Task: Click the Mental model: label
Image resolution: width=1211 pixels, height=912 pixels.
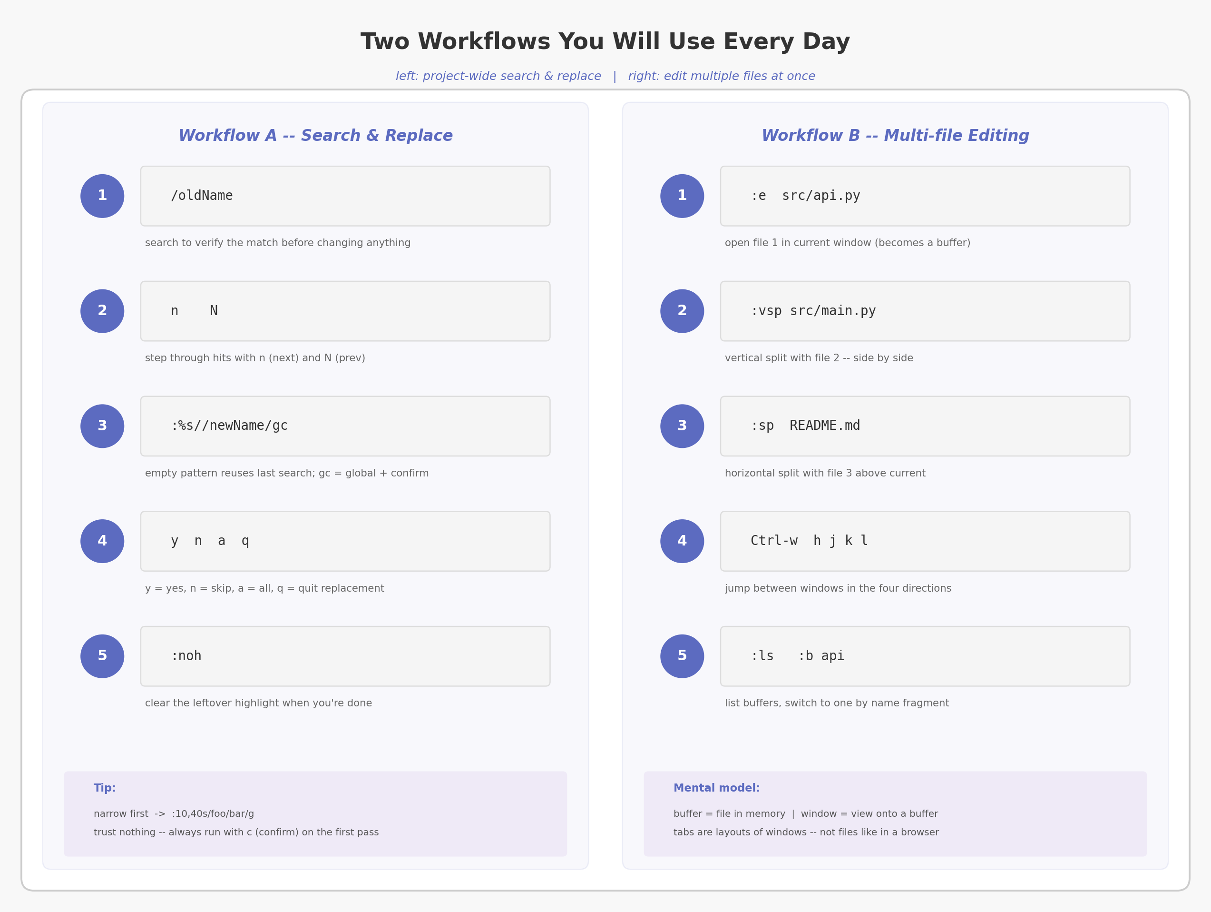Action: click(717, 788)
